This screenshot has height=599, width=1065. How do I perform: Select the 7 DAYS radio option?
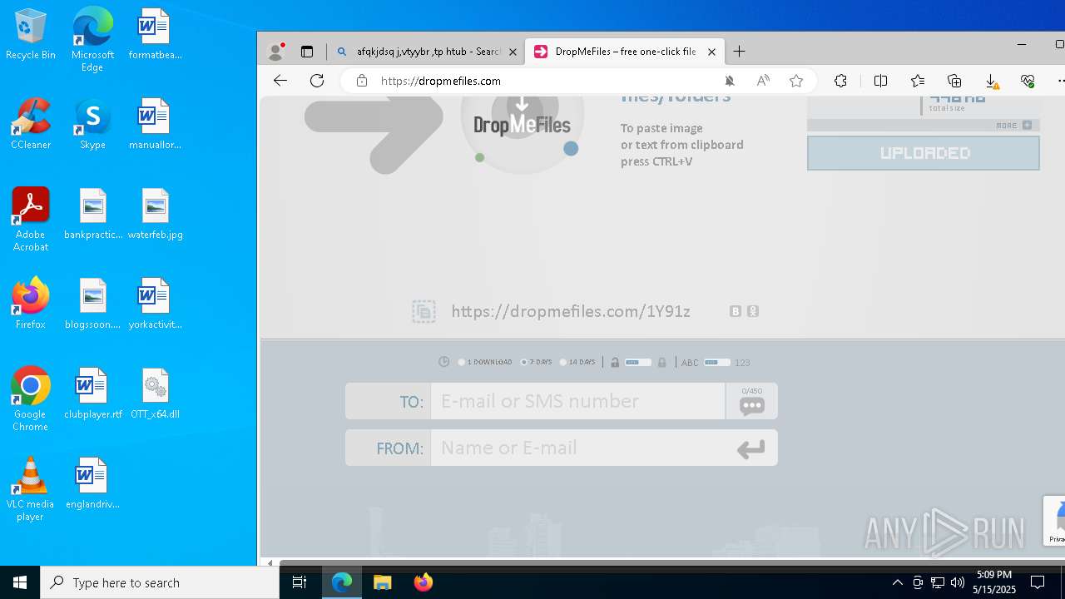tap(524, 362)
